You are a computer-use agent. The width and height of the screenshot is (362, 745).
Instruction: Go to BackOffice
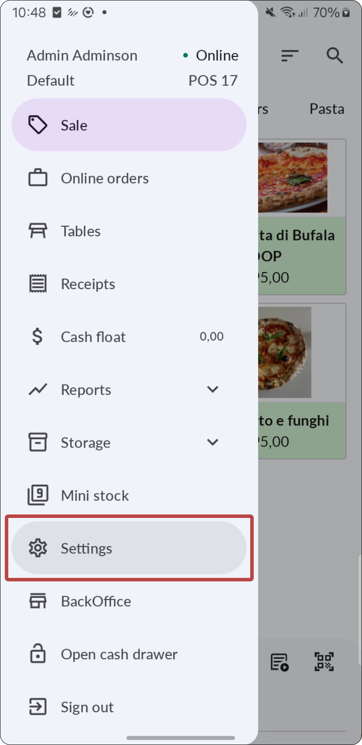pos(96,602)
